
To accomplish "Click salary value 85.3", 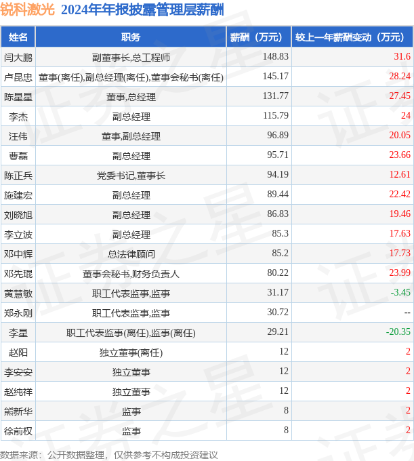I will (280, 234).
